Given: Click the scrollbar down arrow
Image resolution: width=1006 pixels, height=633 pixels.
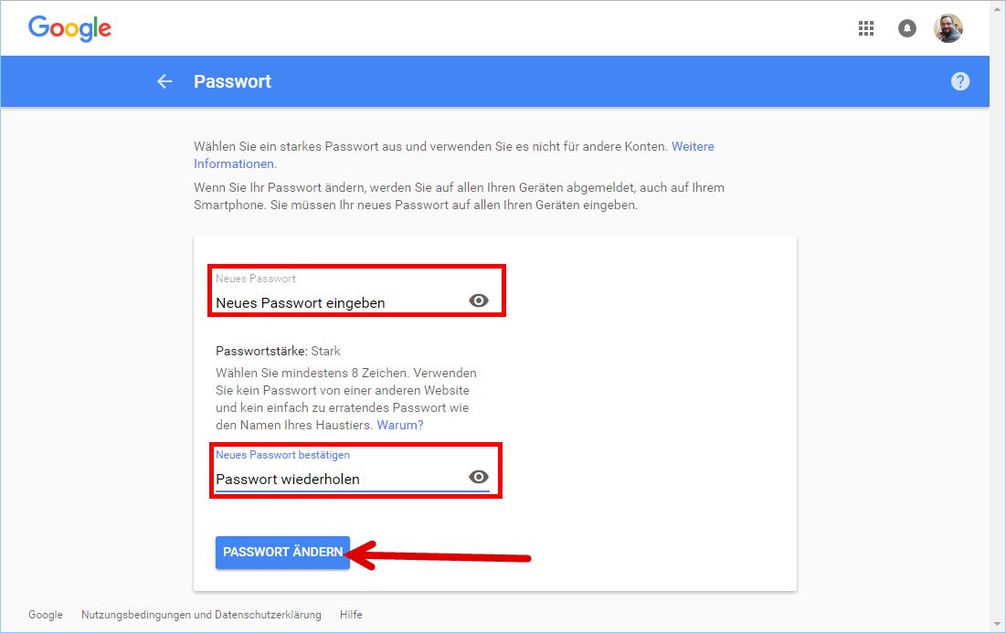Looking at the screenshot, I should pyautogui.click(x=998, y=624).
